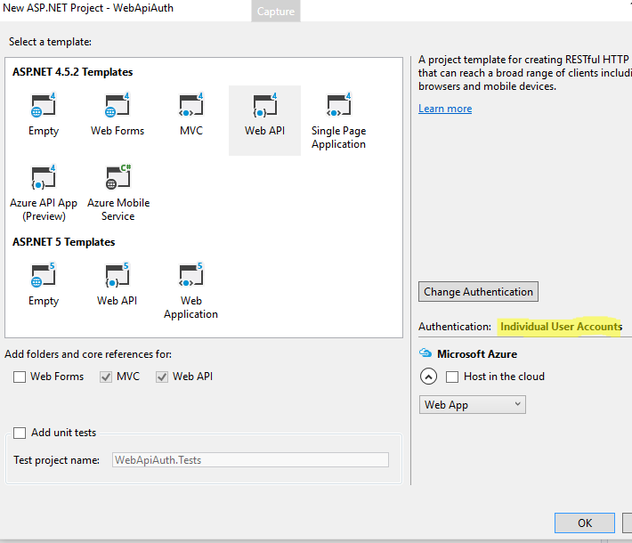632x543 pixels.
Task: Select the ASP.NET 4.5.2 Web API template icon
Action: click(x=264, y=105)
